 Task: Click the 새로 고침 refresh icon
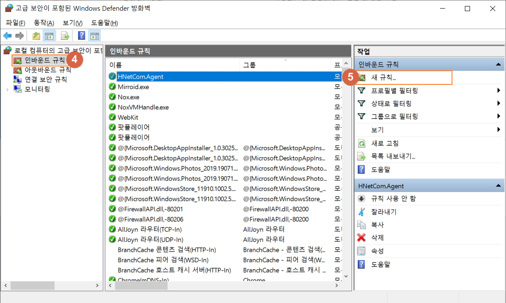pos(362,143)
